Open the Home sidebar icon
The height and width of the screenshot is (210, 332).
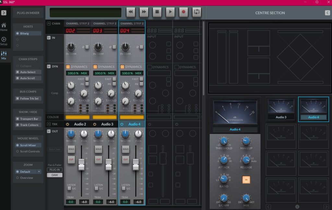click(x=4, y=27)
